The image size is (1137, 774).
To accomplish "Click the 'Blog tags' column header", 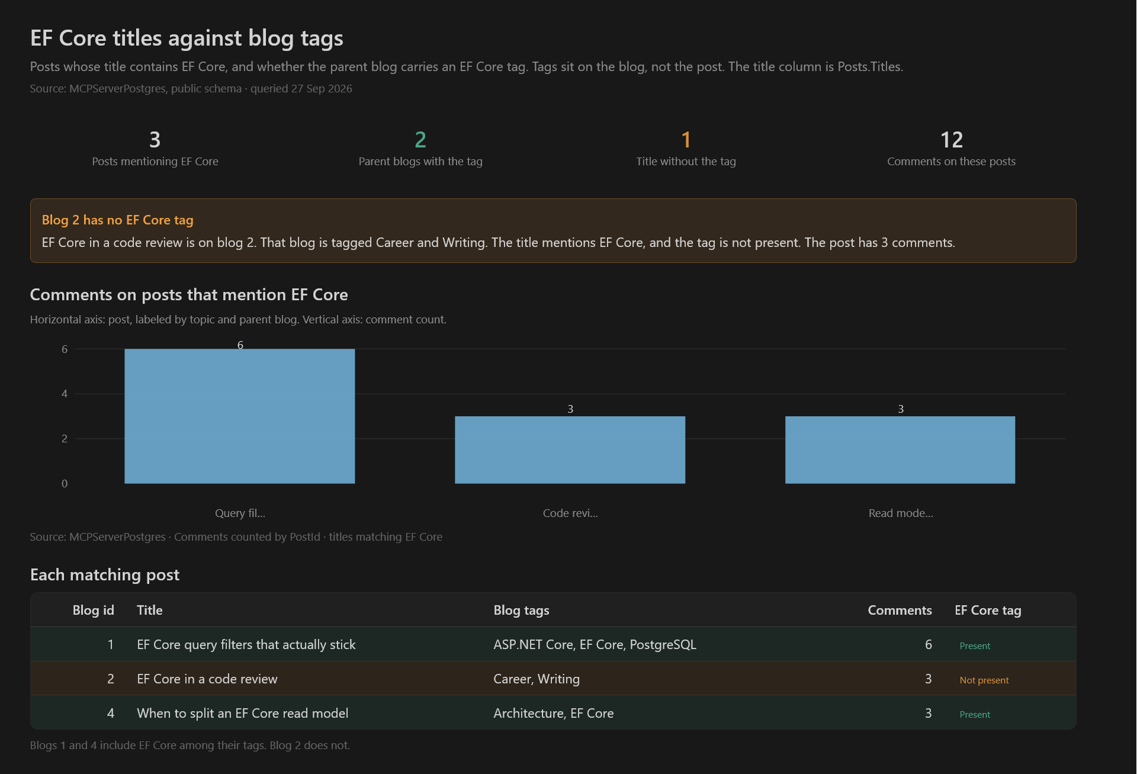I will click(x=521, y=610).
